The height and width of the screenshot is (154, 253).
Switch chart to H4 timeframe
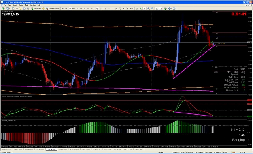[x=81, y=9]
